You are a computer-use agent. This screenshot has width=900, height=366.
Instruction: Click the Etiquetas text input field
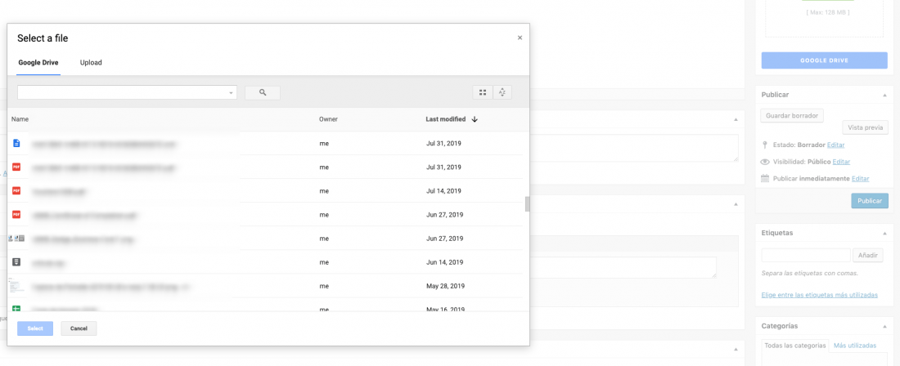tap(806, 256)
